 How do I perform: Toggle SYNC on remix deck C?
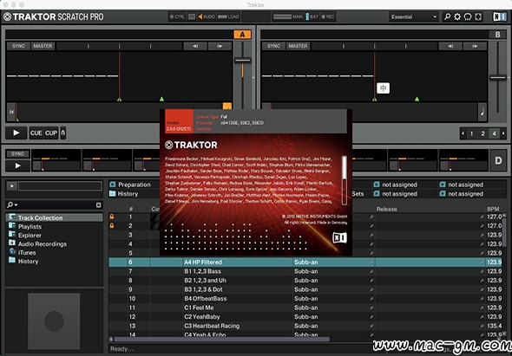click(17, 154)
